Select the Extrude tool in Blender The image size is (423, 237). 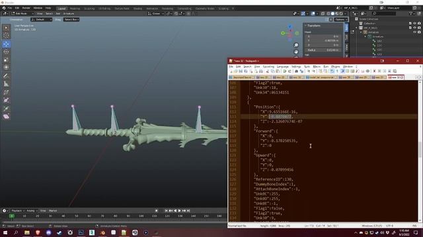pyautogui.click(x=6, y=108)
